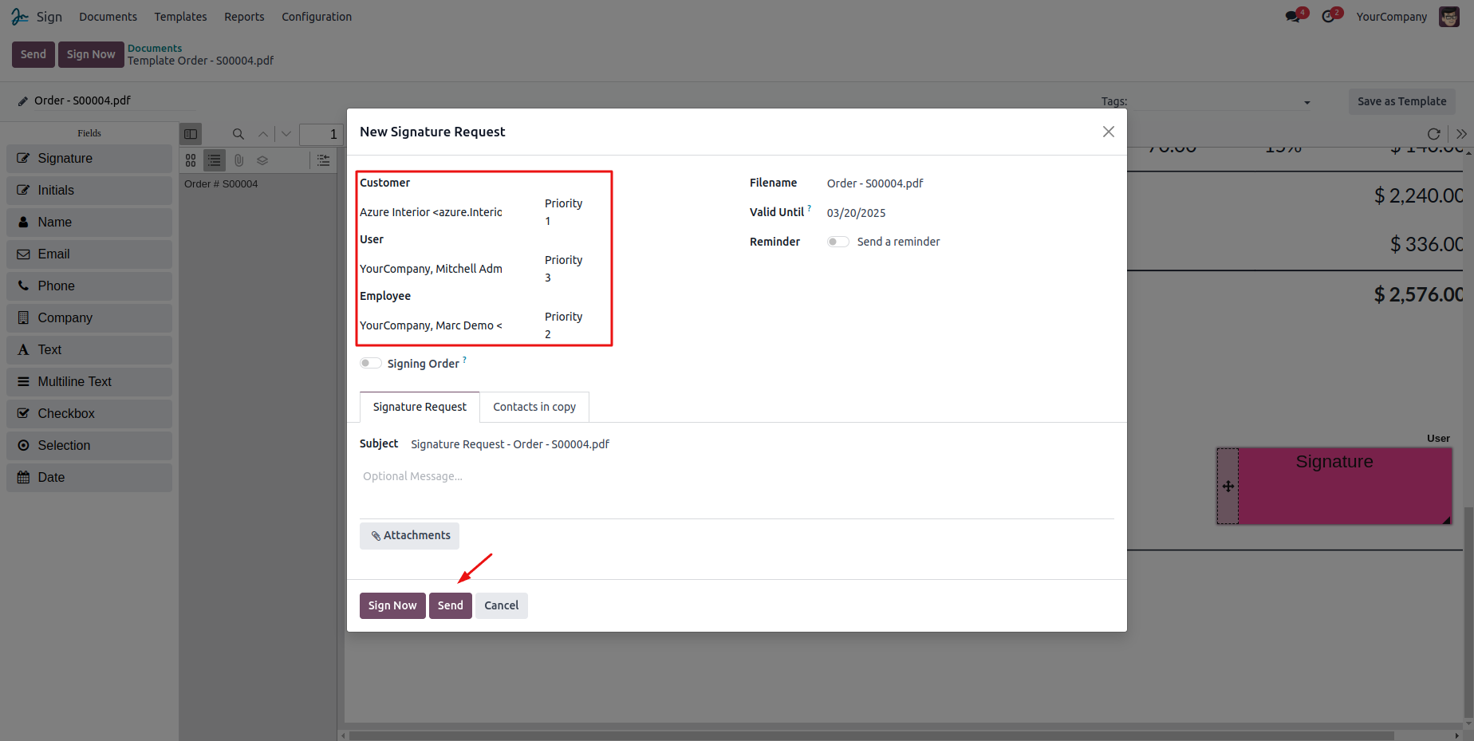
Task: Click the Attachments button
Action: click(x=409, y=535)
